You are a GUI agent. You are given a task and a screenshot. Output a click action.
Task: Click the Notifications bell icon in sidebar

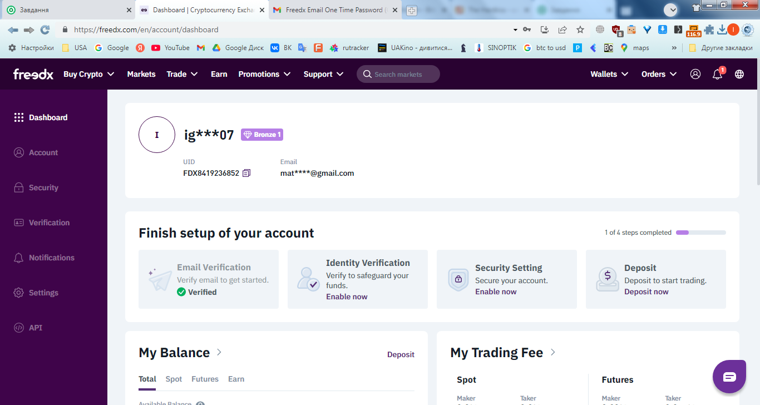(x=19, y=258)
